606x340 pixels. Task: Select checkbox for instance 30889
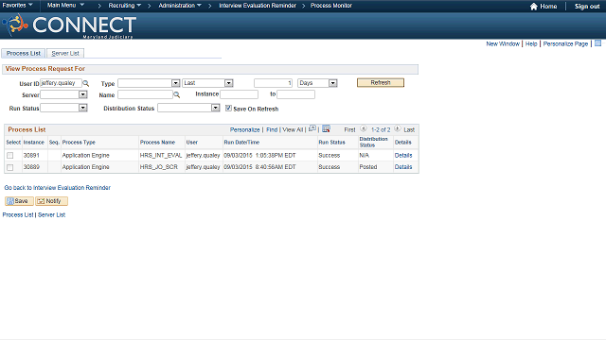(10, 167)
